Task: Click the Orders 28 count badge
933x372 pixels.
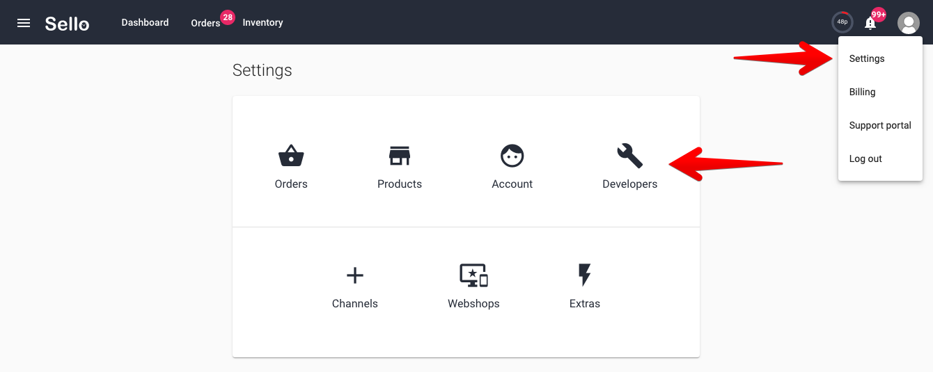Action: [228, 17]
